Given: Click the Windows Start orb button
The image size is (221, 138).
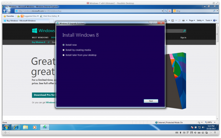Looking at the screenshot, I should click(6, 127).
